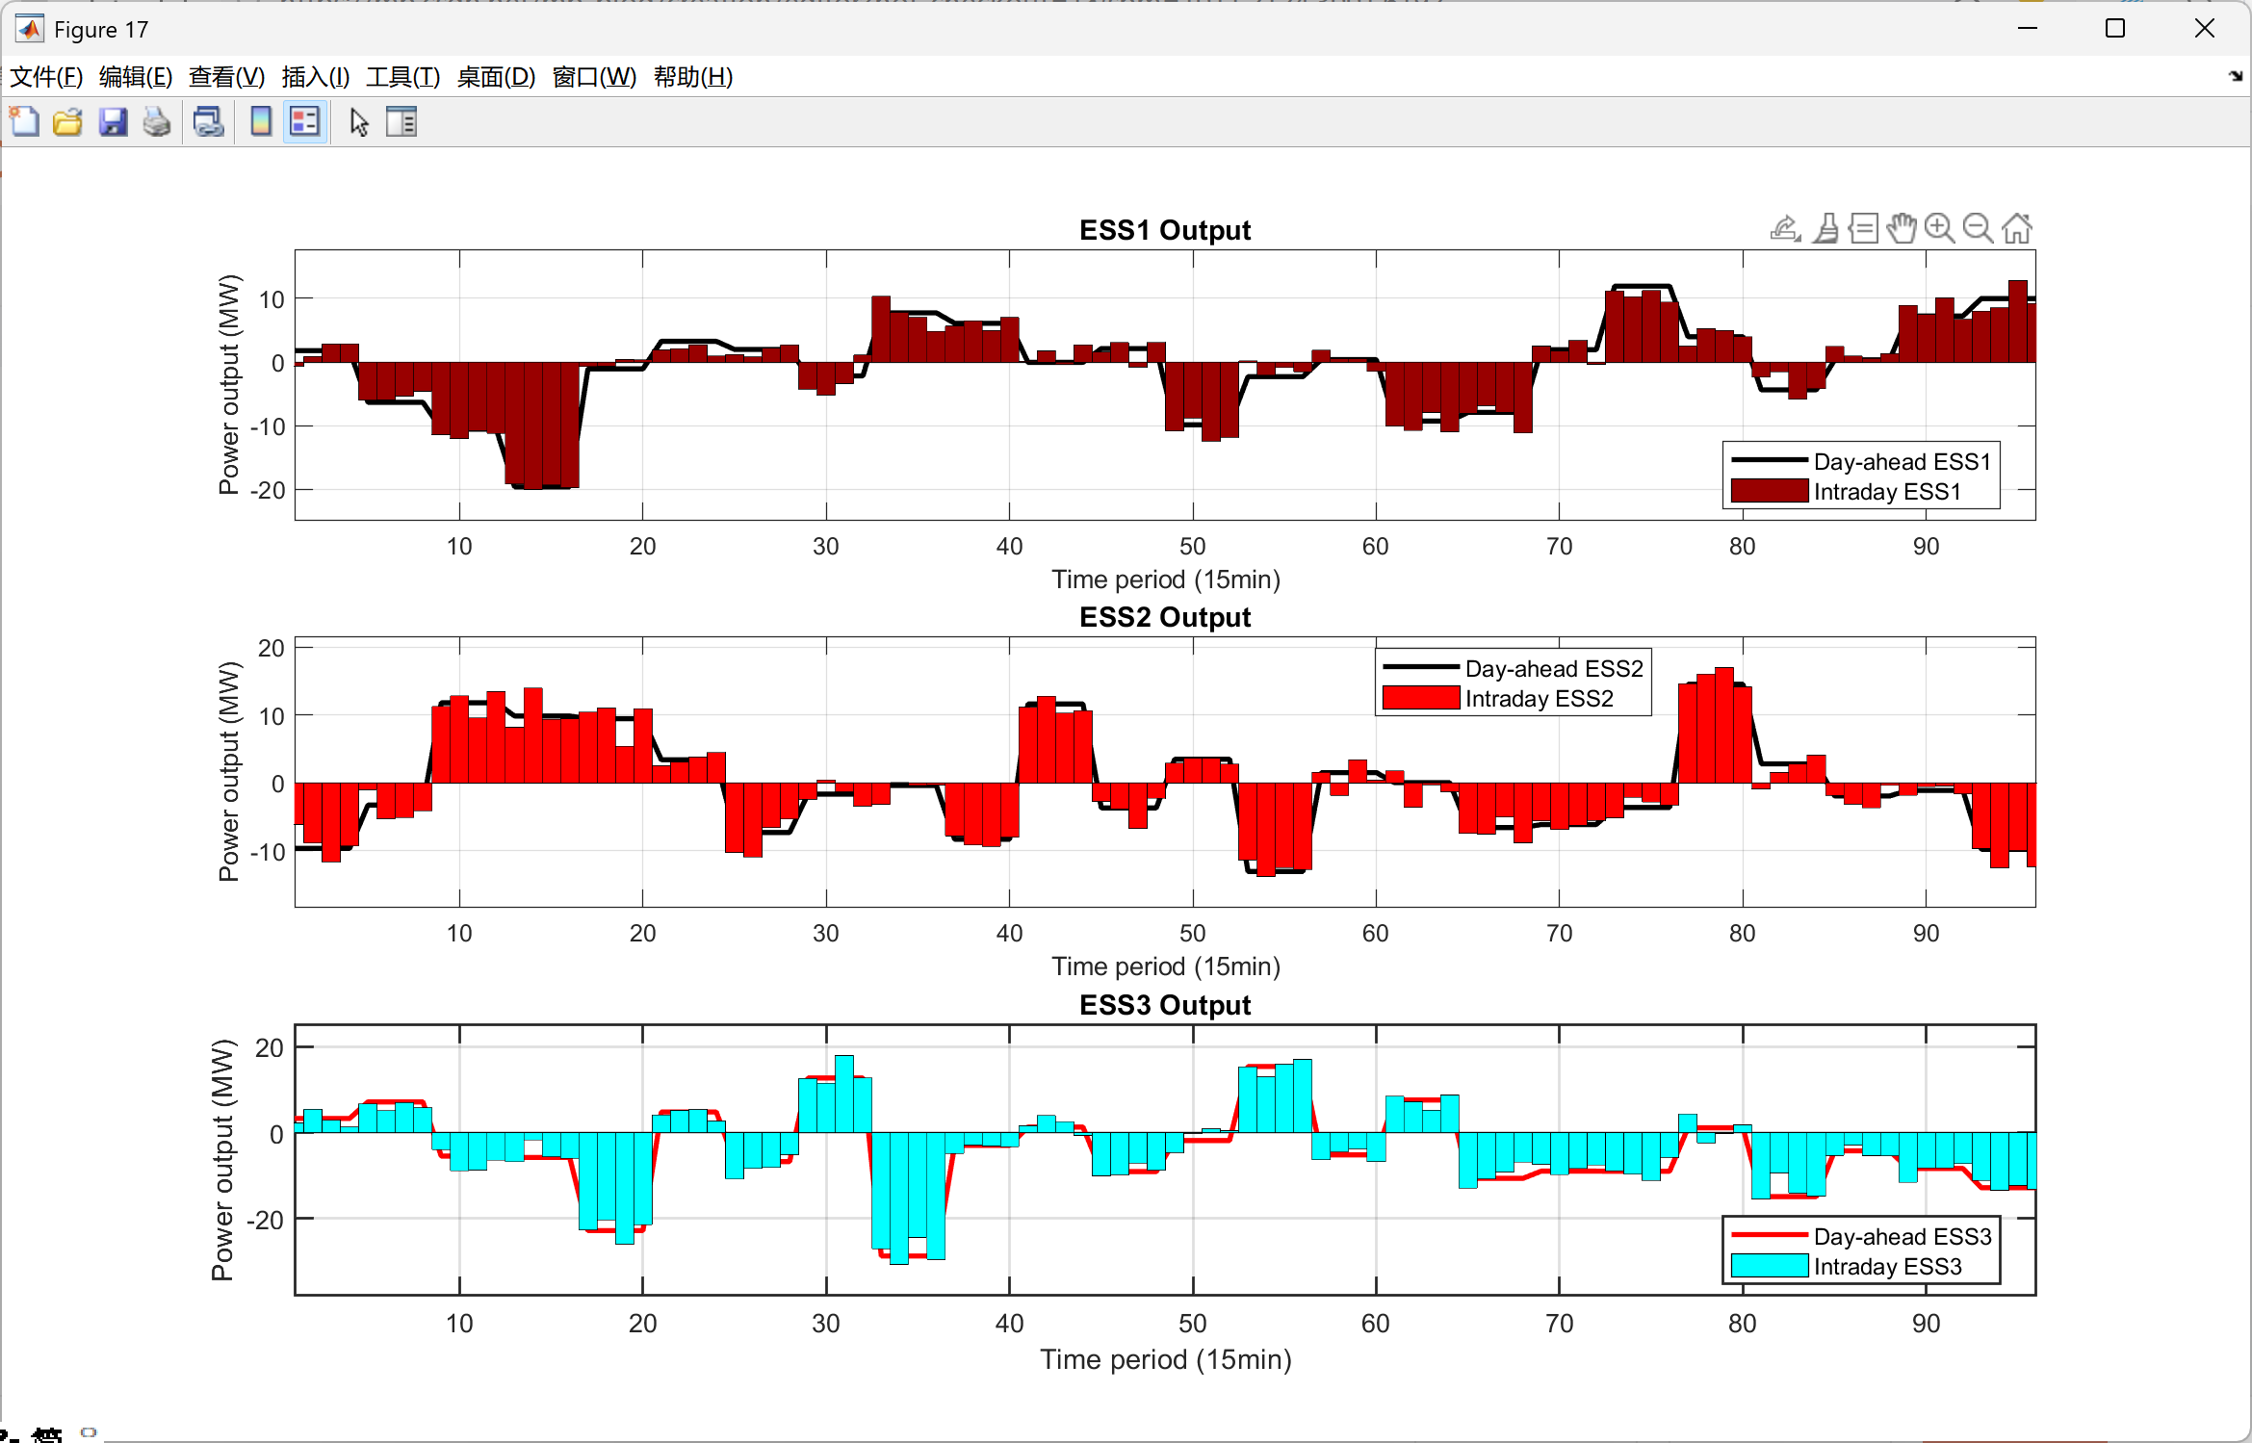This screenshot has height=1443, width=2252.
Task: Open the 工具(T) menu
Action: 402,77
